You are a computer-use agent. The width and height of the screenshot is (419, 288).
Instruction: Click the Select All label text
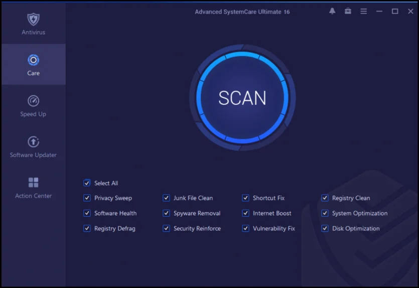[106, 183]
